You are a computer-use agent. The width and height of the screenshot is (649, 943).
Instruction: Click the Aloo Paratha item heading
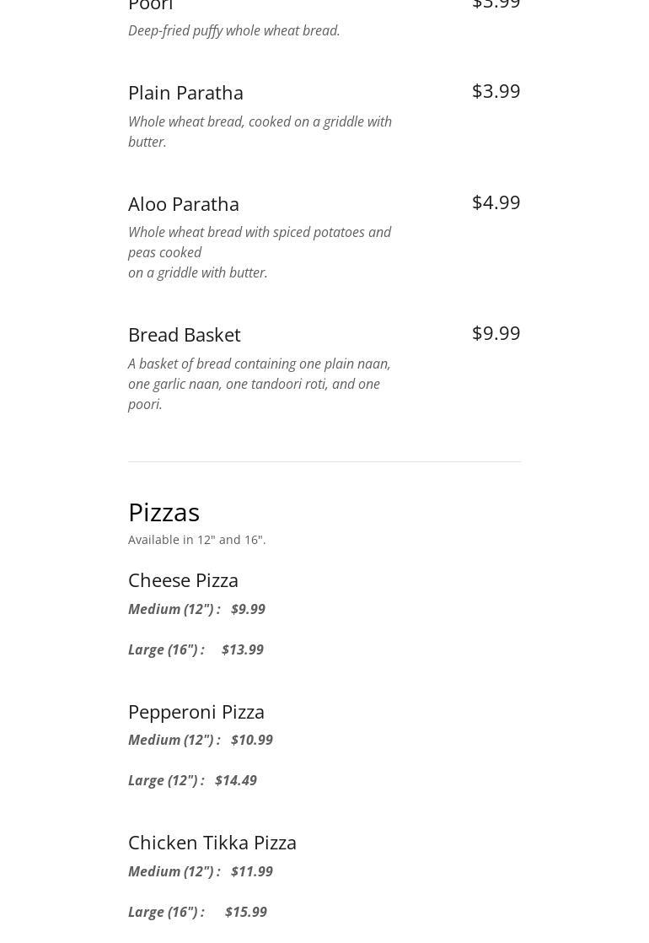[x=184, y=203]
